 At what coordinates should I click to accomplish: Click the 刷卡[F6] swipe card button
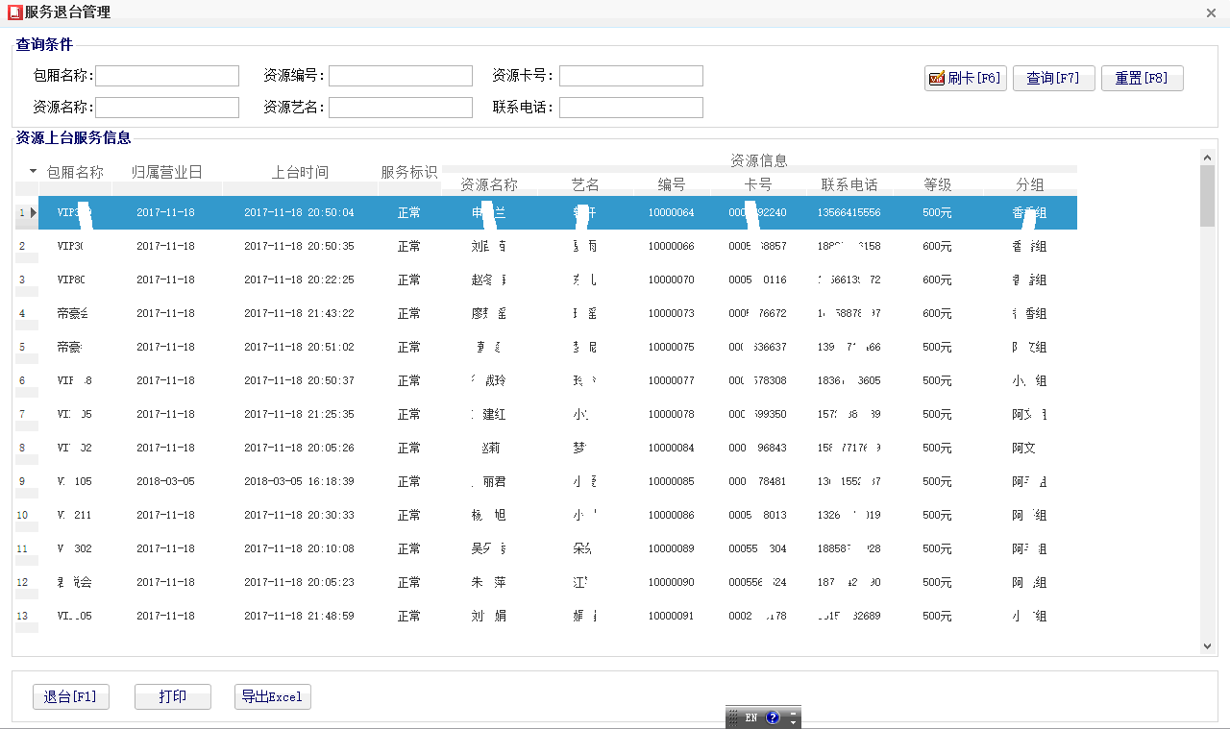(966, 79)
